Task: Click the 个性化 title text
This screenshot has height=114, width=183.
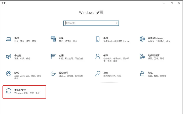Action: (x=18, y=55)
